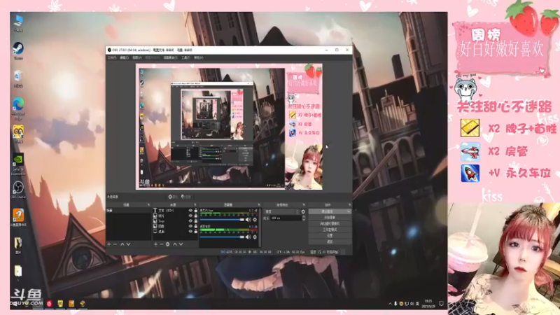Viewport: 560px width, 315px height.
Task: Open the Tools menu in OBS
Action: coord(185,57)
